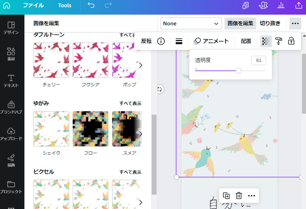Image resolution: width=306 pixels, height=209 pixels.
Task: Select the ポップ duotone thumbnail
Action: click(127, 60)
